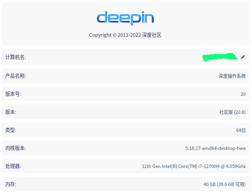
Task: Select the copyright text '2011-2022 深度社区'
Action: point(139,35)
